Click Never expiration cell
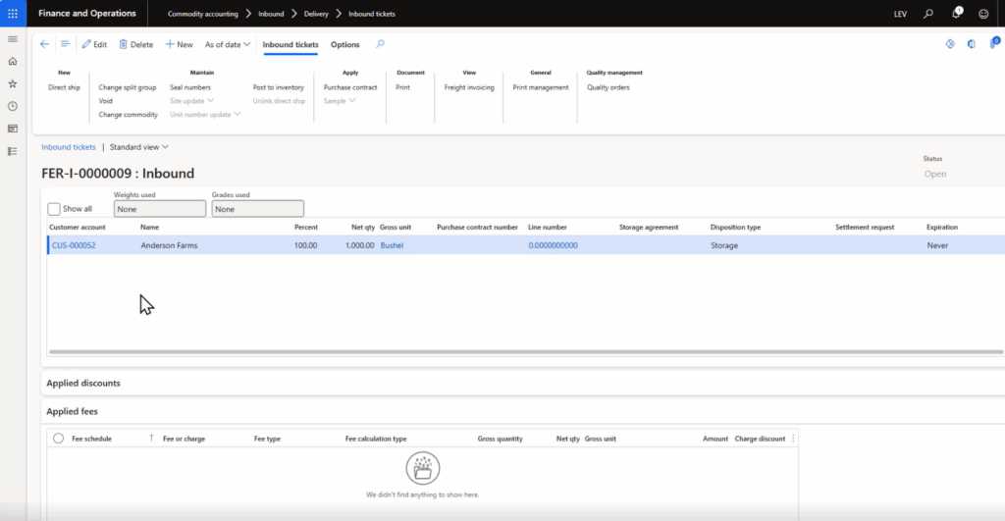The width and height of the screenshot is (1005, 521). [x=937, y=245]
